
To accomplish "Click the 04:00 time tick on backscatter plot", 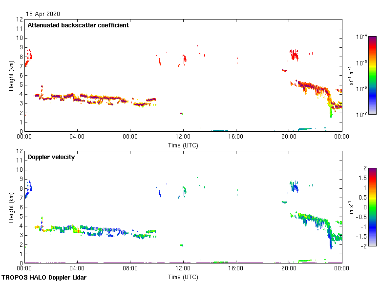I will 77,137.
